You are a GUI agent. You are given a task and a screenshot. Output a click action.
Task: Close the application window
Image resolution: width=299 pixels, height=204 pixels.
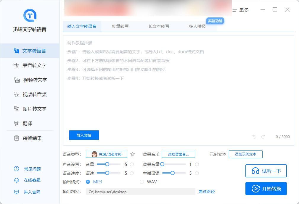click(287, 10)
